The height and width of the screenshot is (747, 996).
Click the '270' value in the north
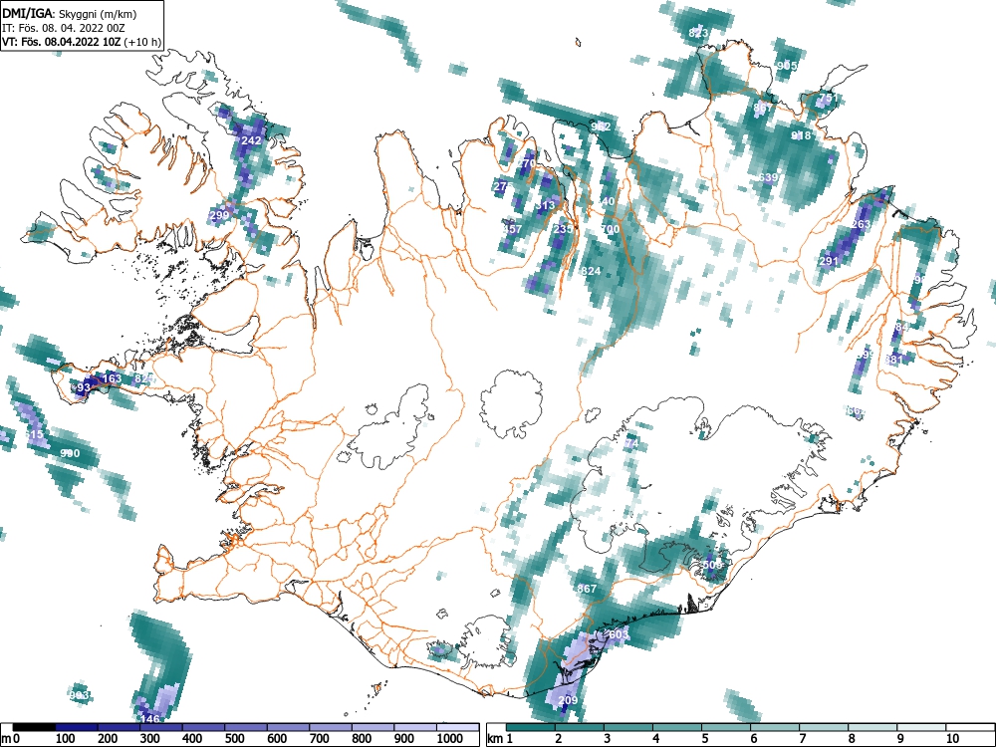point(526,163)
